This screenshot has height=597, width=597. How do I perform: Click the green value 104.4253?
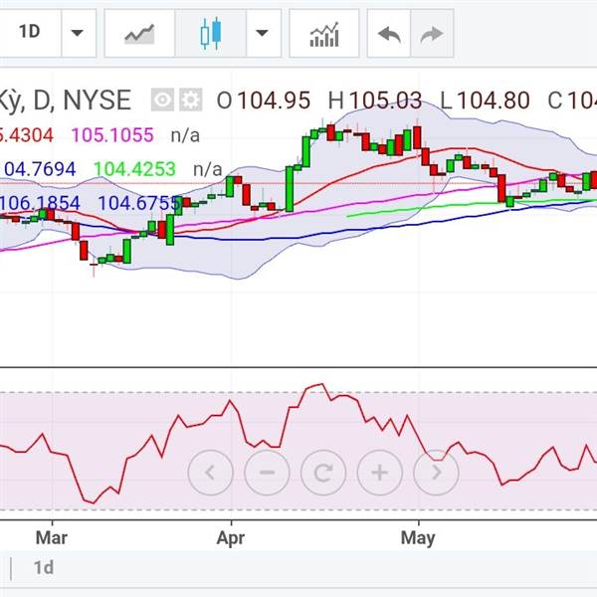pyautogui.click(x=134, y=169)
